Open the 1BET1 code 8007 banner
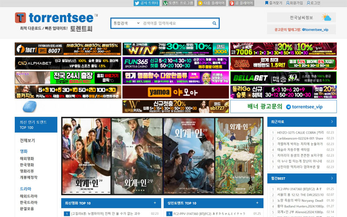Screen dimensions: 347x217 coord(68,49)
